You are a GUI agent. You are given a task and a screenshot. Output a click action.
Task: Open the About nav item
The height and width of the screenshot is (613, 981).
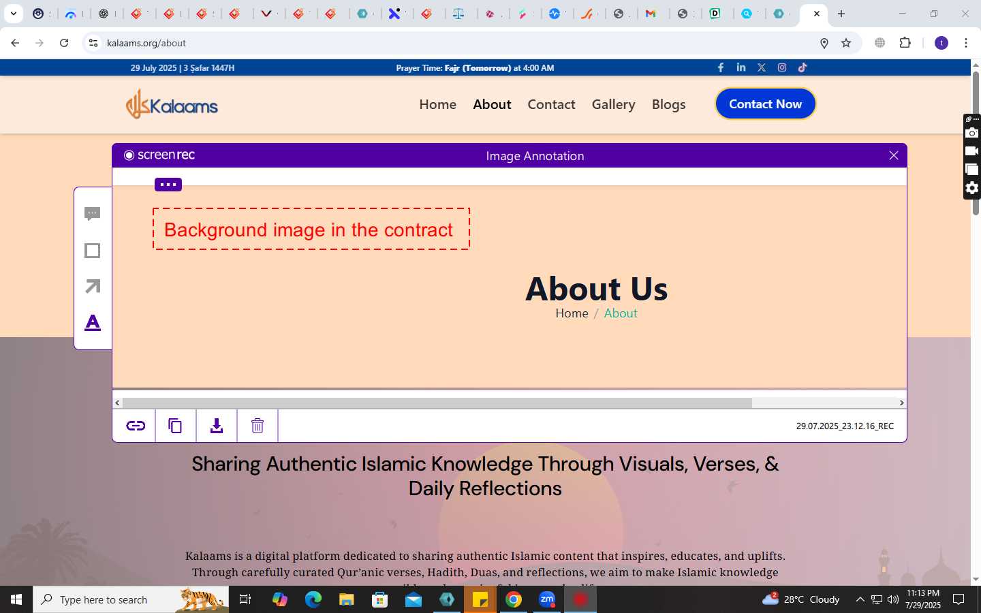[492, 104]
